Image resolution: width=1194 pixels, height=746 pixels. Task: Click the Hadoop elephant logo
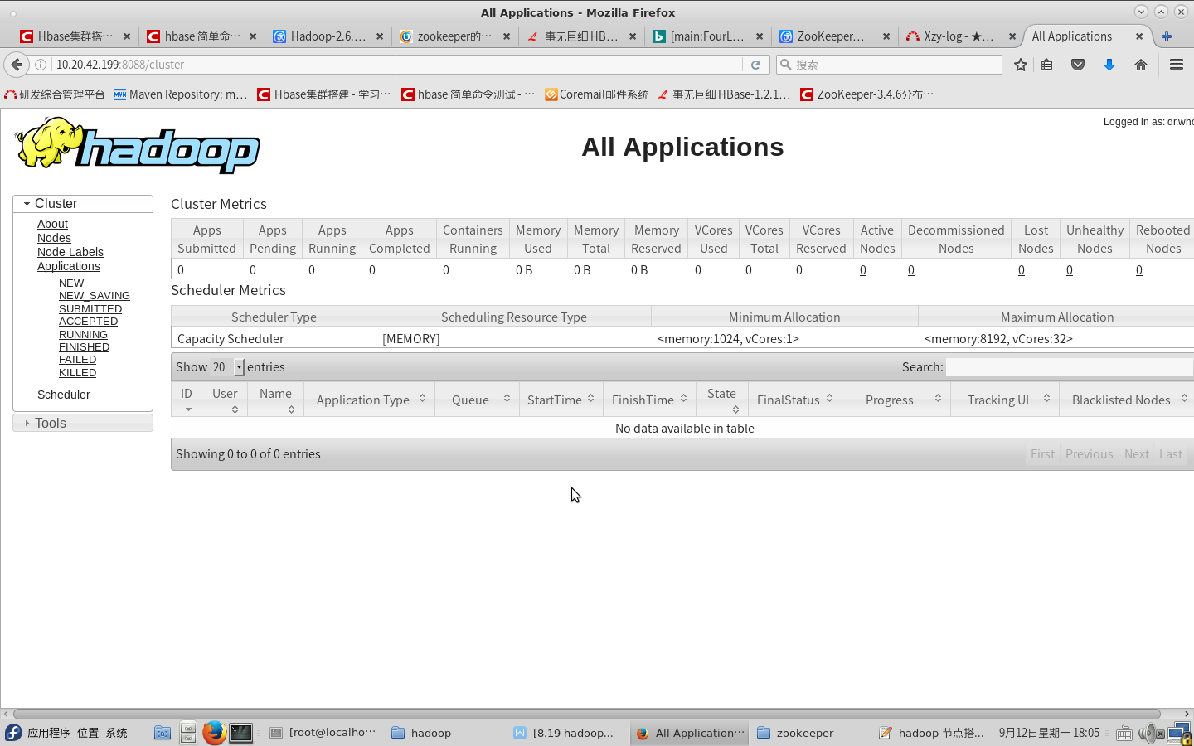(x=138, y=146)
